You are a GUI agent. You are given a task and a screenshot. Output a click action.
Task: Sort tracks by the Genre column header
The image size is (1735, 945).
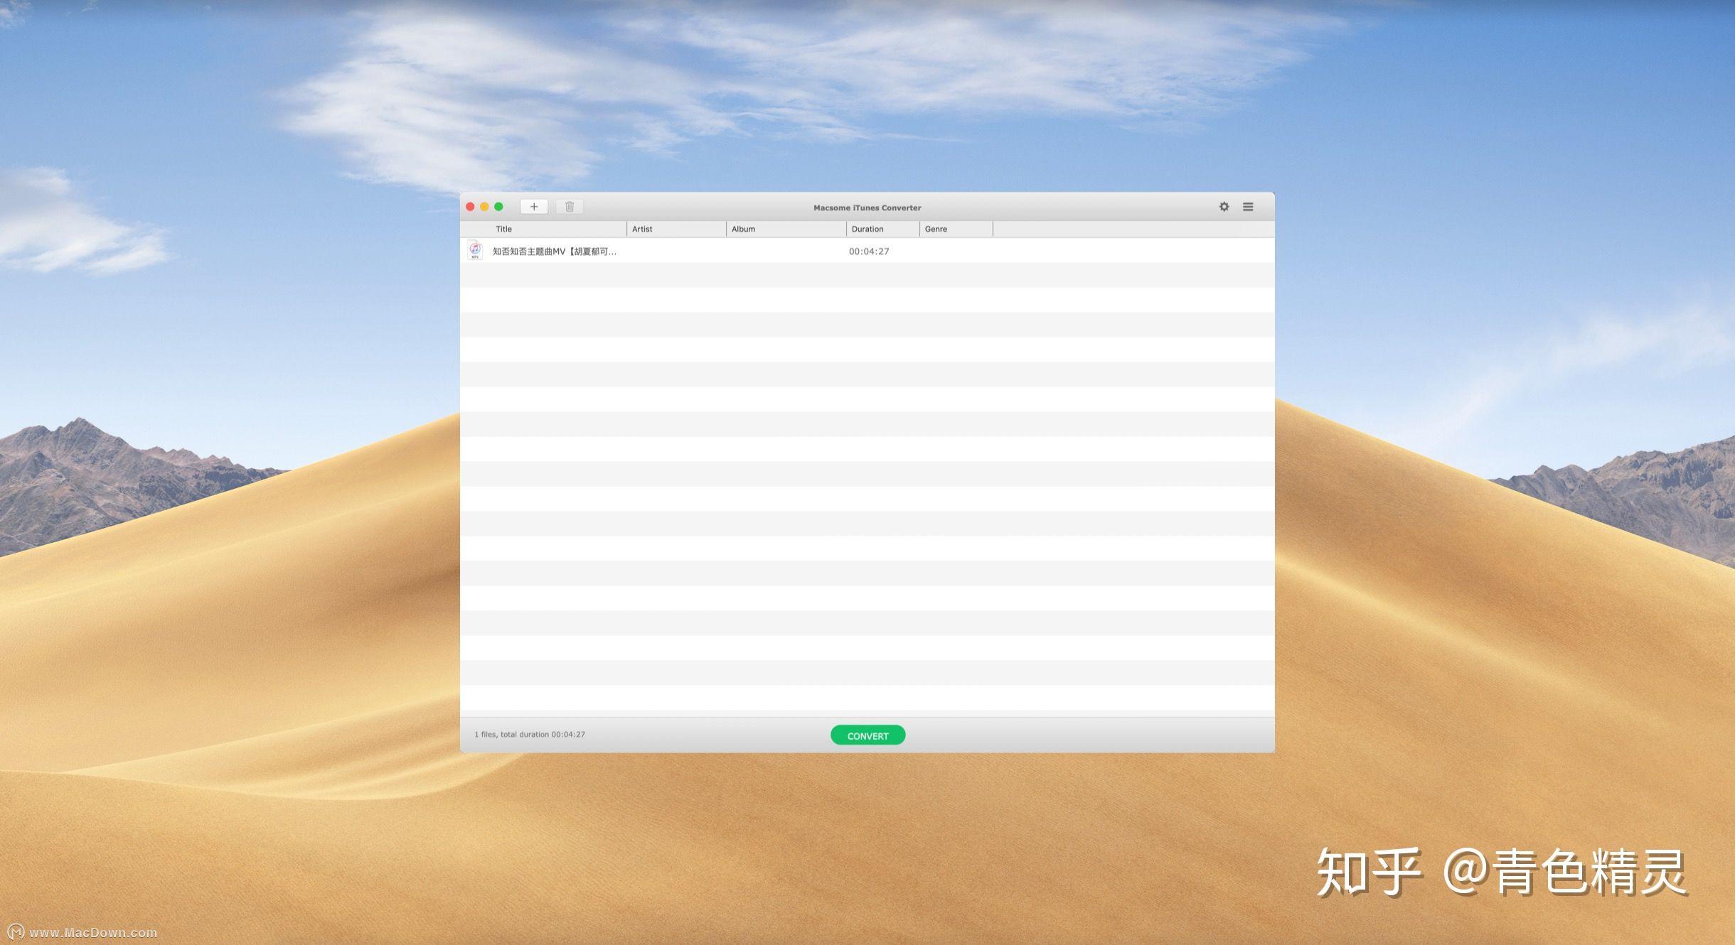point(936,228)
